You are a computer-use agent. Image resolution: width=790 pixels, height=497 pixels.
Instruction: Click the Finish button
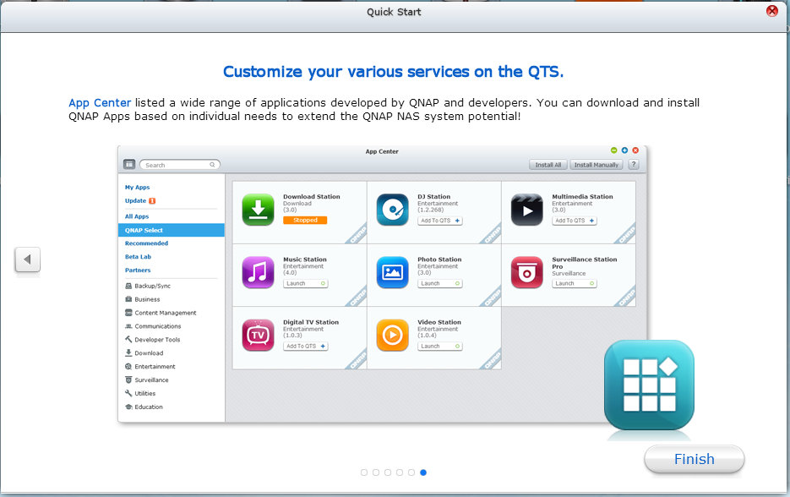click(694, 459)
